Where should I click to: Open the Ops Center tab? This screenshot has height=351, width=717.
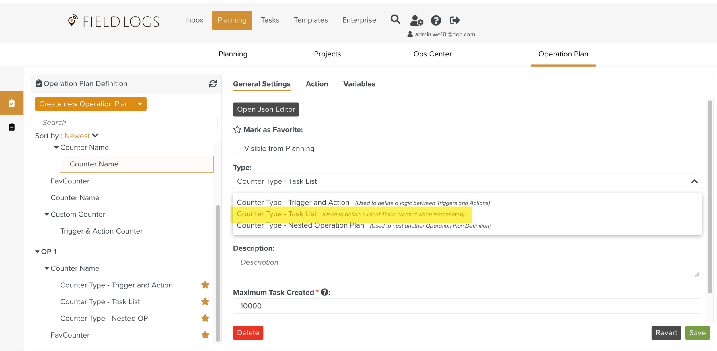click(432, 54)
